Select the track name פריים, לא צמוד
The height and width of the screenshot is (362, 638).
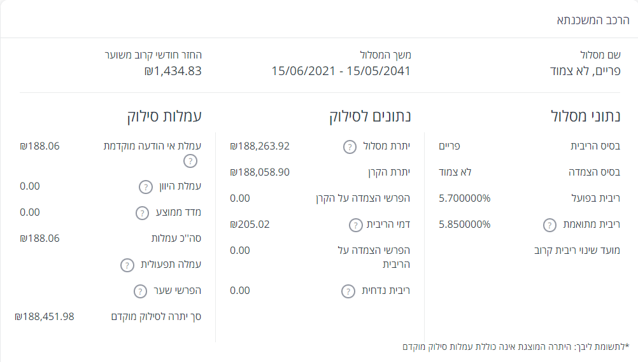tap(585, 71)
